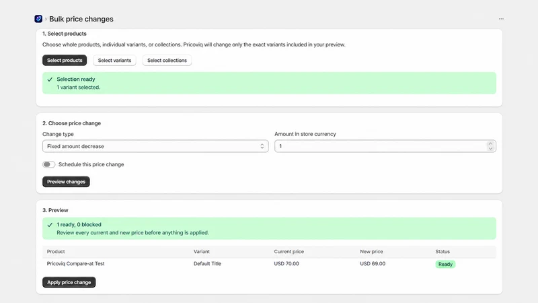Click the Preview changes button
The width and height of the screenshot is (538, 303).
pyautogui.click(x=66, y=182)
